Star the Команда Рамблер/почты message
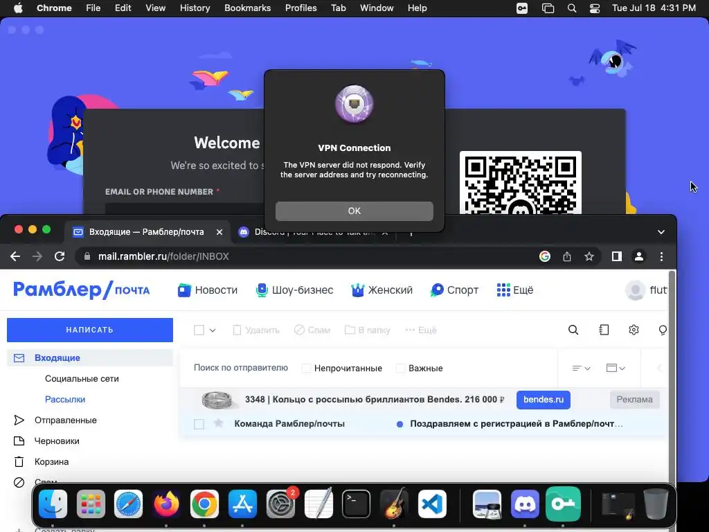 pyautogui.click(x=218, y=423)
